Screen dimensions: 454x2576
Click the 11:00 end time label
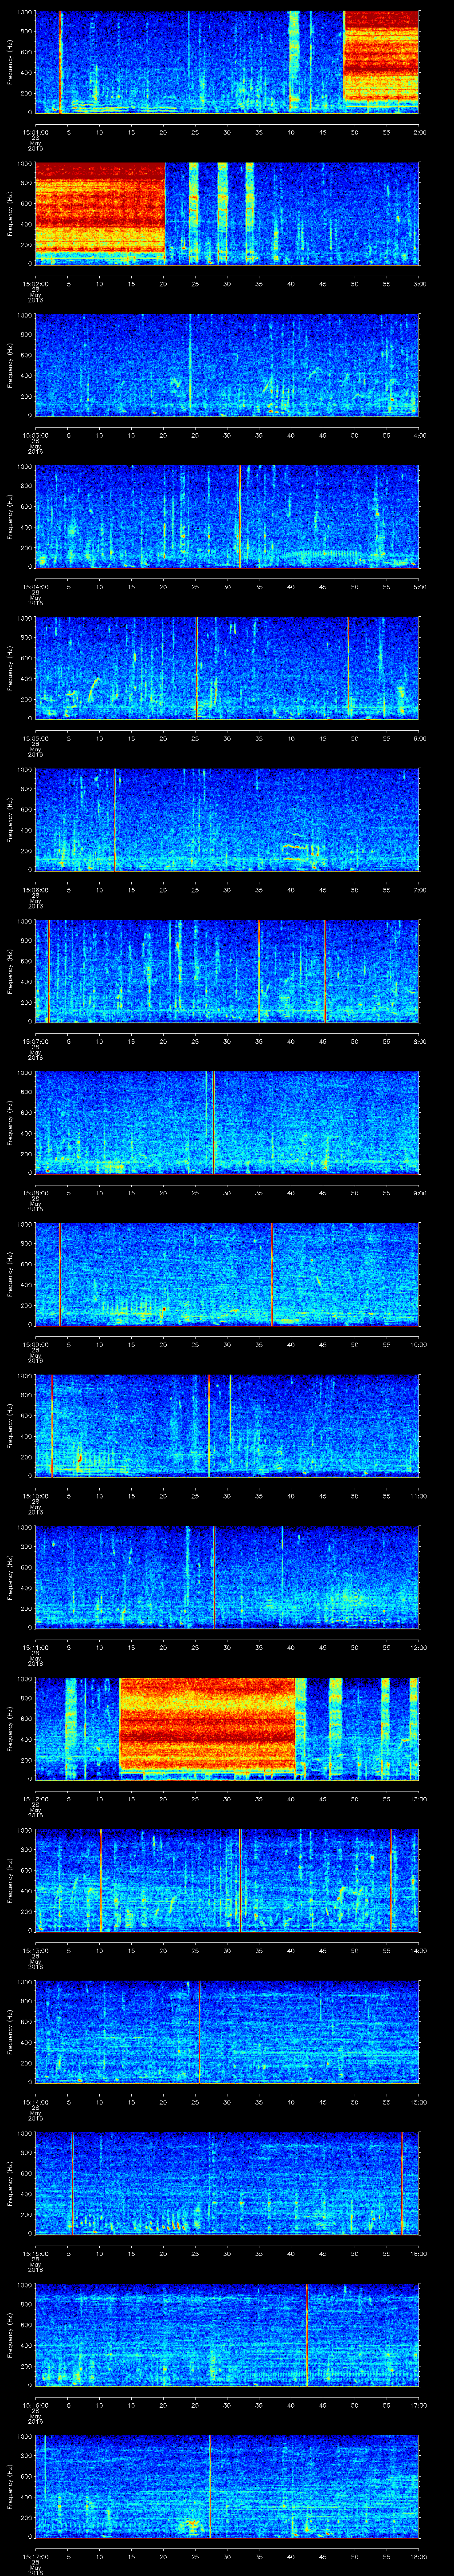point(419,1496)
